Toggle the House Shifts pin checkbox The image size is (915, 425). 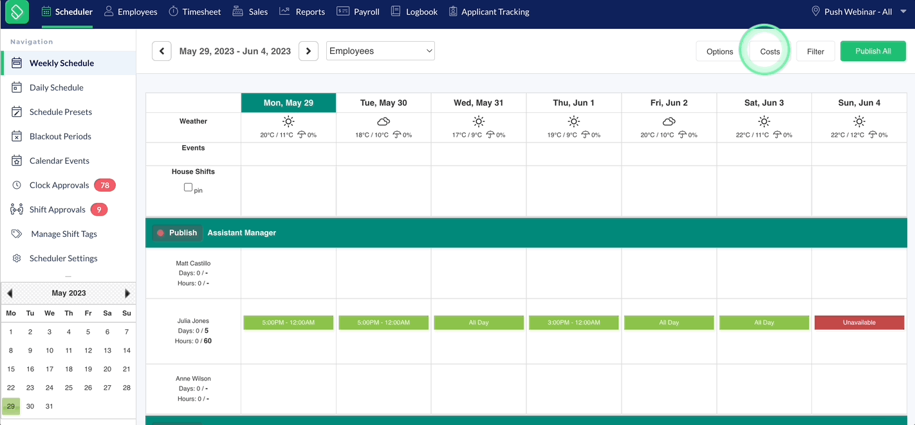coord(189,187)
